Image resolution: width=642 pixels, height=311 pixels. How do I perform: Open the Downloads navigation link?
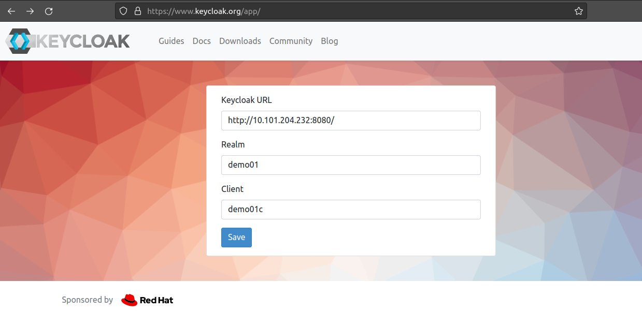click(240, 41)
